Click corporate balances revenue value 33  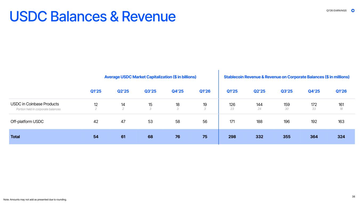(314, 109)
